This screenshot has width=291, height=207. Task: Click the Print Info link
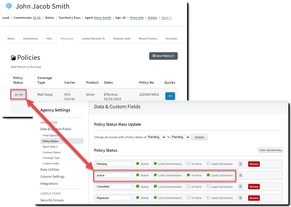[x=137, y=18]
